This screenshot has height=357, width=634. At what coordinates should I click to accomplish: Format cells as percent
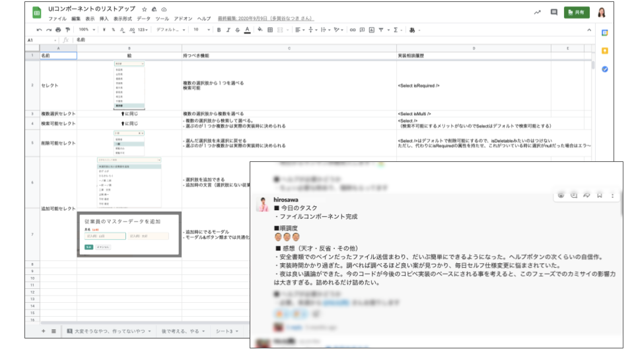113,30
